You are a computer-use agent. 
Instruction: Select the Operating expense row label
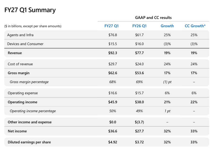23,93
